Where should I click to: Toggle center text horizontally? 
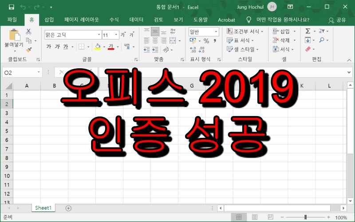(155, 41)
